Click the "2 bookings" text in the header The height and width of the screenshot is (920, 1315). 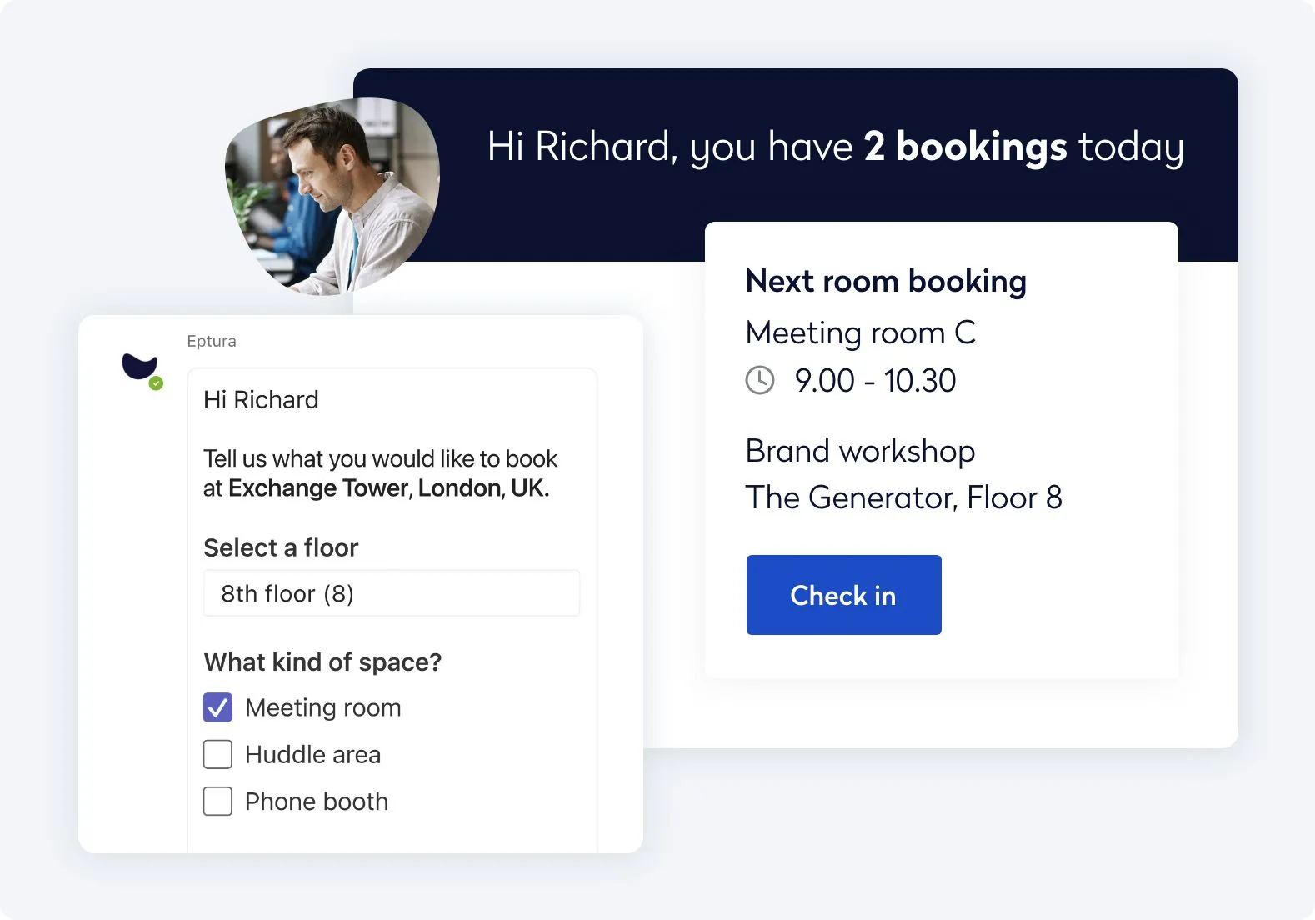pos(965,147)
